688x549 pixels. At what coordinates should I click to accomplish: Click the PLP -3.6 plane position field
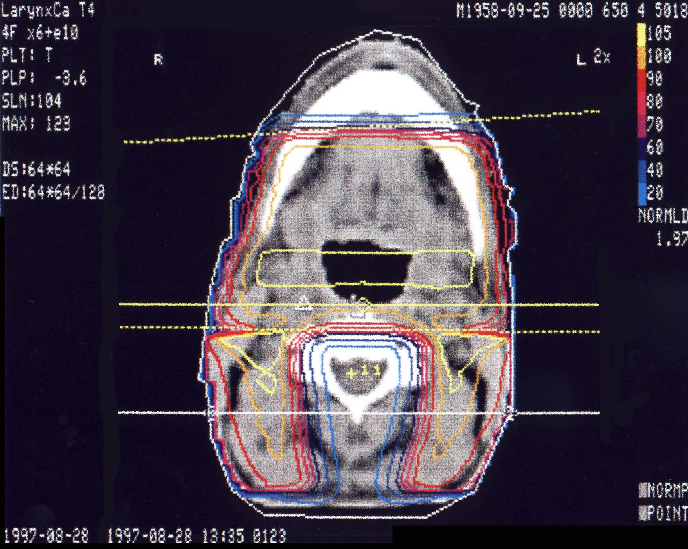pos(44,79)
